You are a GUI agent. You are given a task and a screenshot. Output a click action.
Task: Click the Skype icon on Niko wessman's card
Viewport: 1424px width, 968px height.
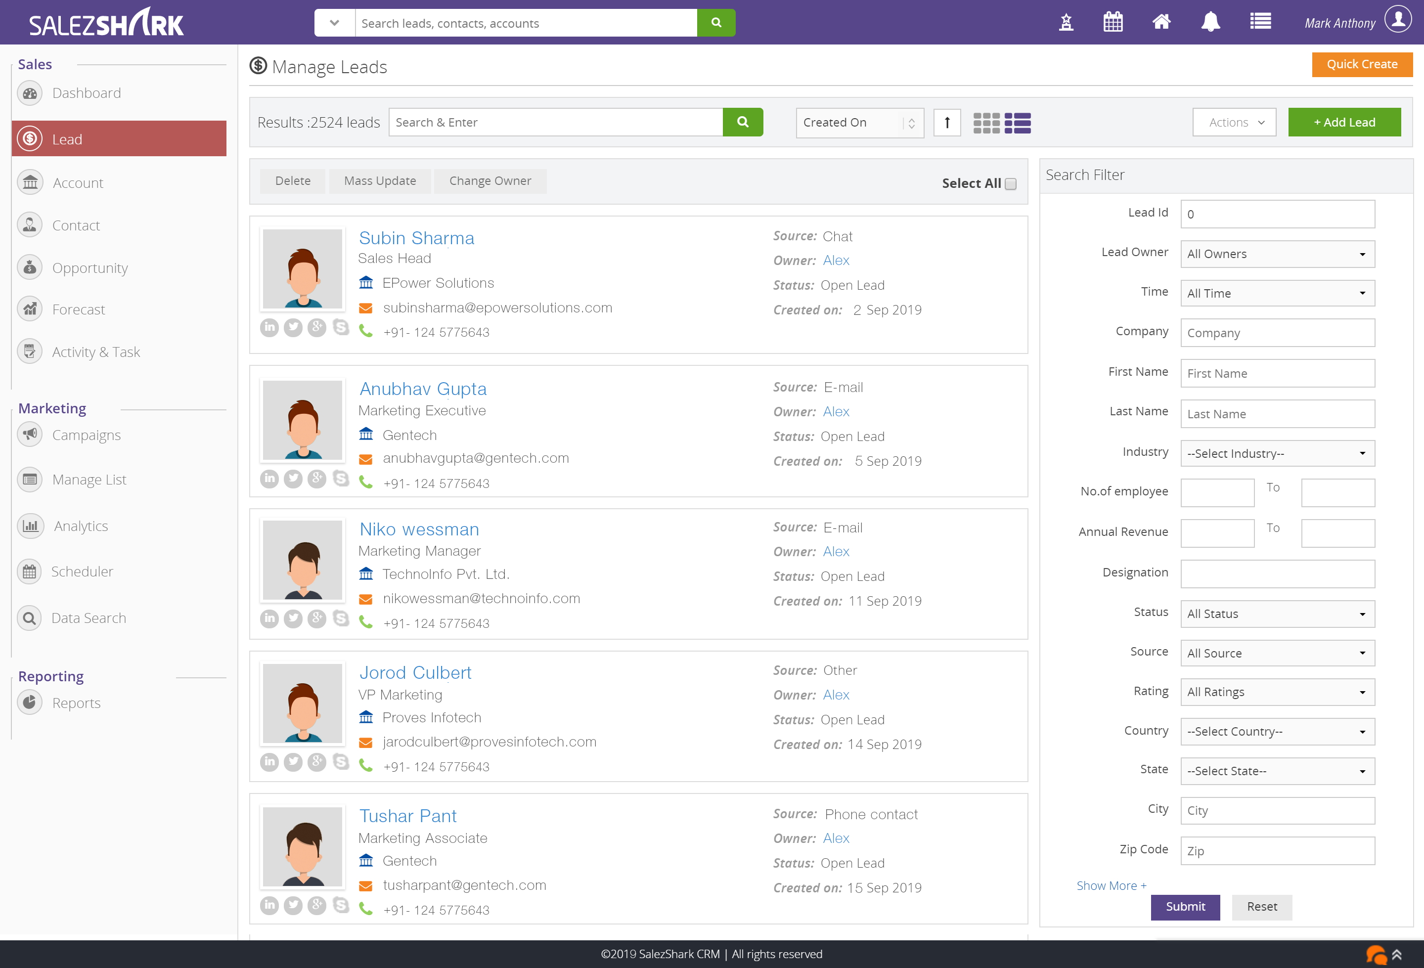tap(341, 618)
